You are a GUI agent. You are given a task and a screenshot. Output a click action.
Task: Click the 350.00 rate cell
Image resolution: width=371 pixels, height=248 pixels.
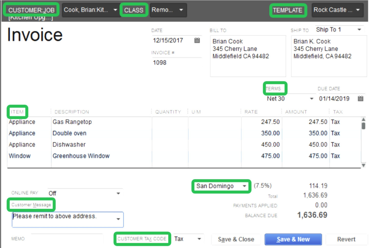[261, 133]
